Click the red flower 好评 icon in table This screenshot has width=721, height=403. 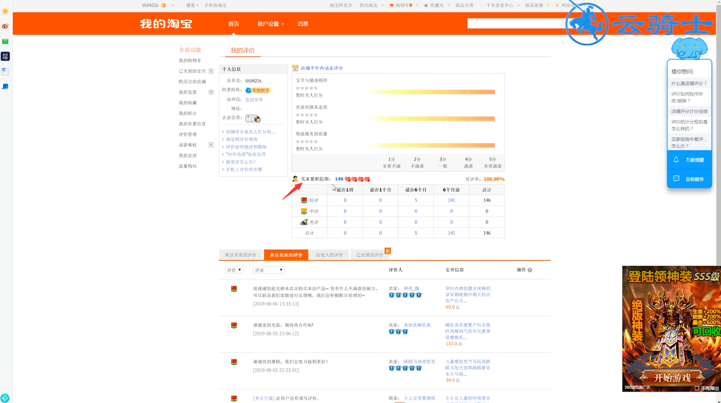point(304,200)
